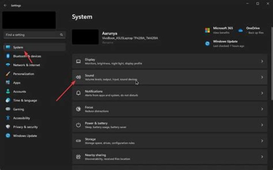Open Apps section label

pos(17,83)
